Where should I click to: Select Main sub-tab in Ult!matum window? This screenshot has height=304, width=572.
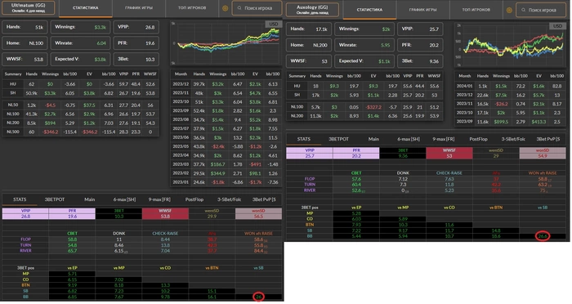pos(90,199)
